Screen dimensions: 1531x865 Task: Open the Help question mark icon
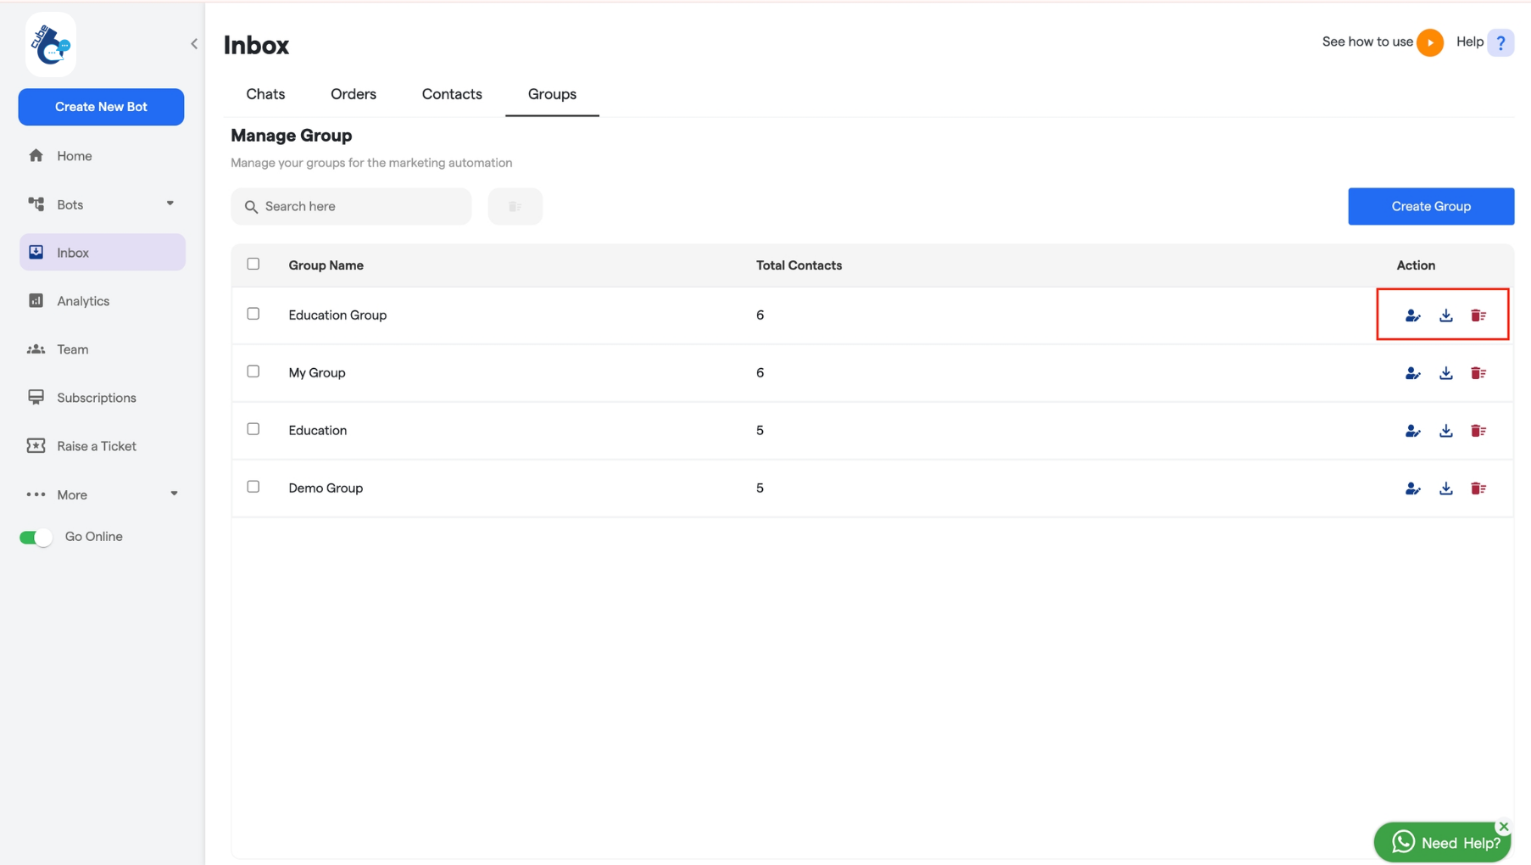pos(1500,42)
